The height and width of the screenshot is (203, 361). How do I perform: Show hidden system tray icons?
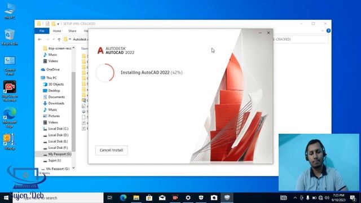point(295,198)
